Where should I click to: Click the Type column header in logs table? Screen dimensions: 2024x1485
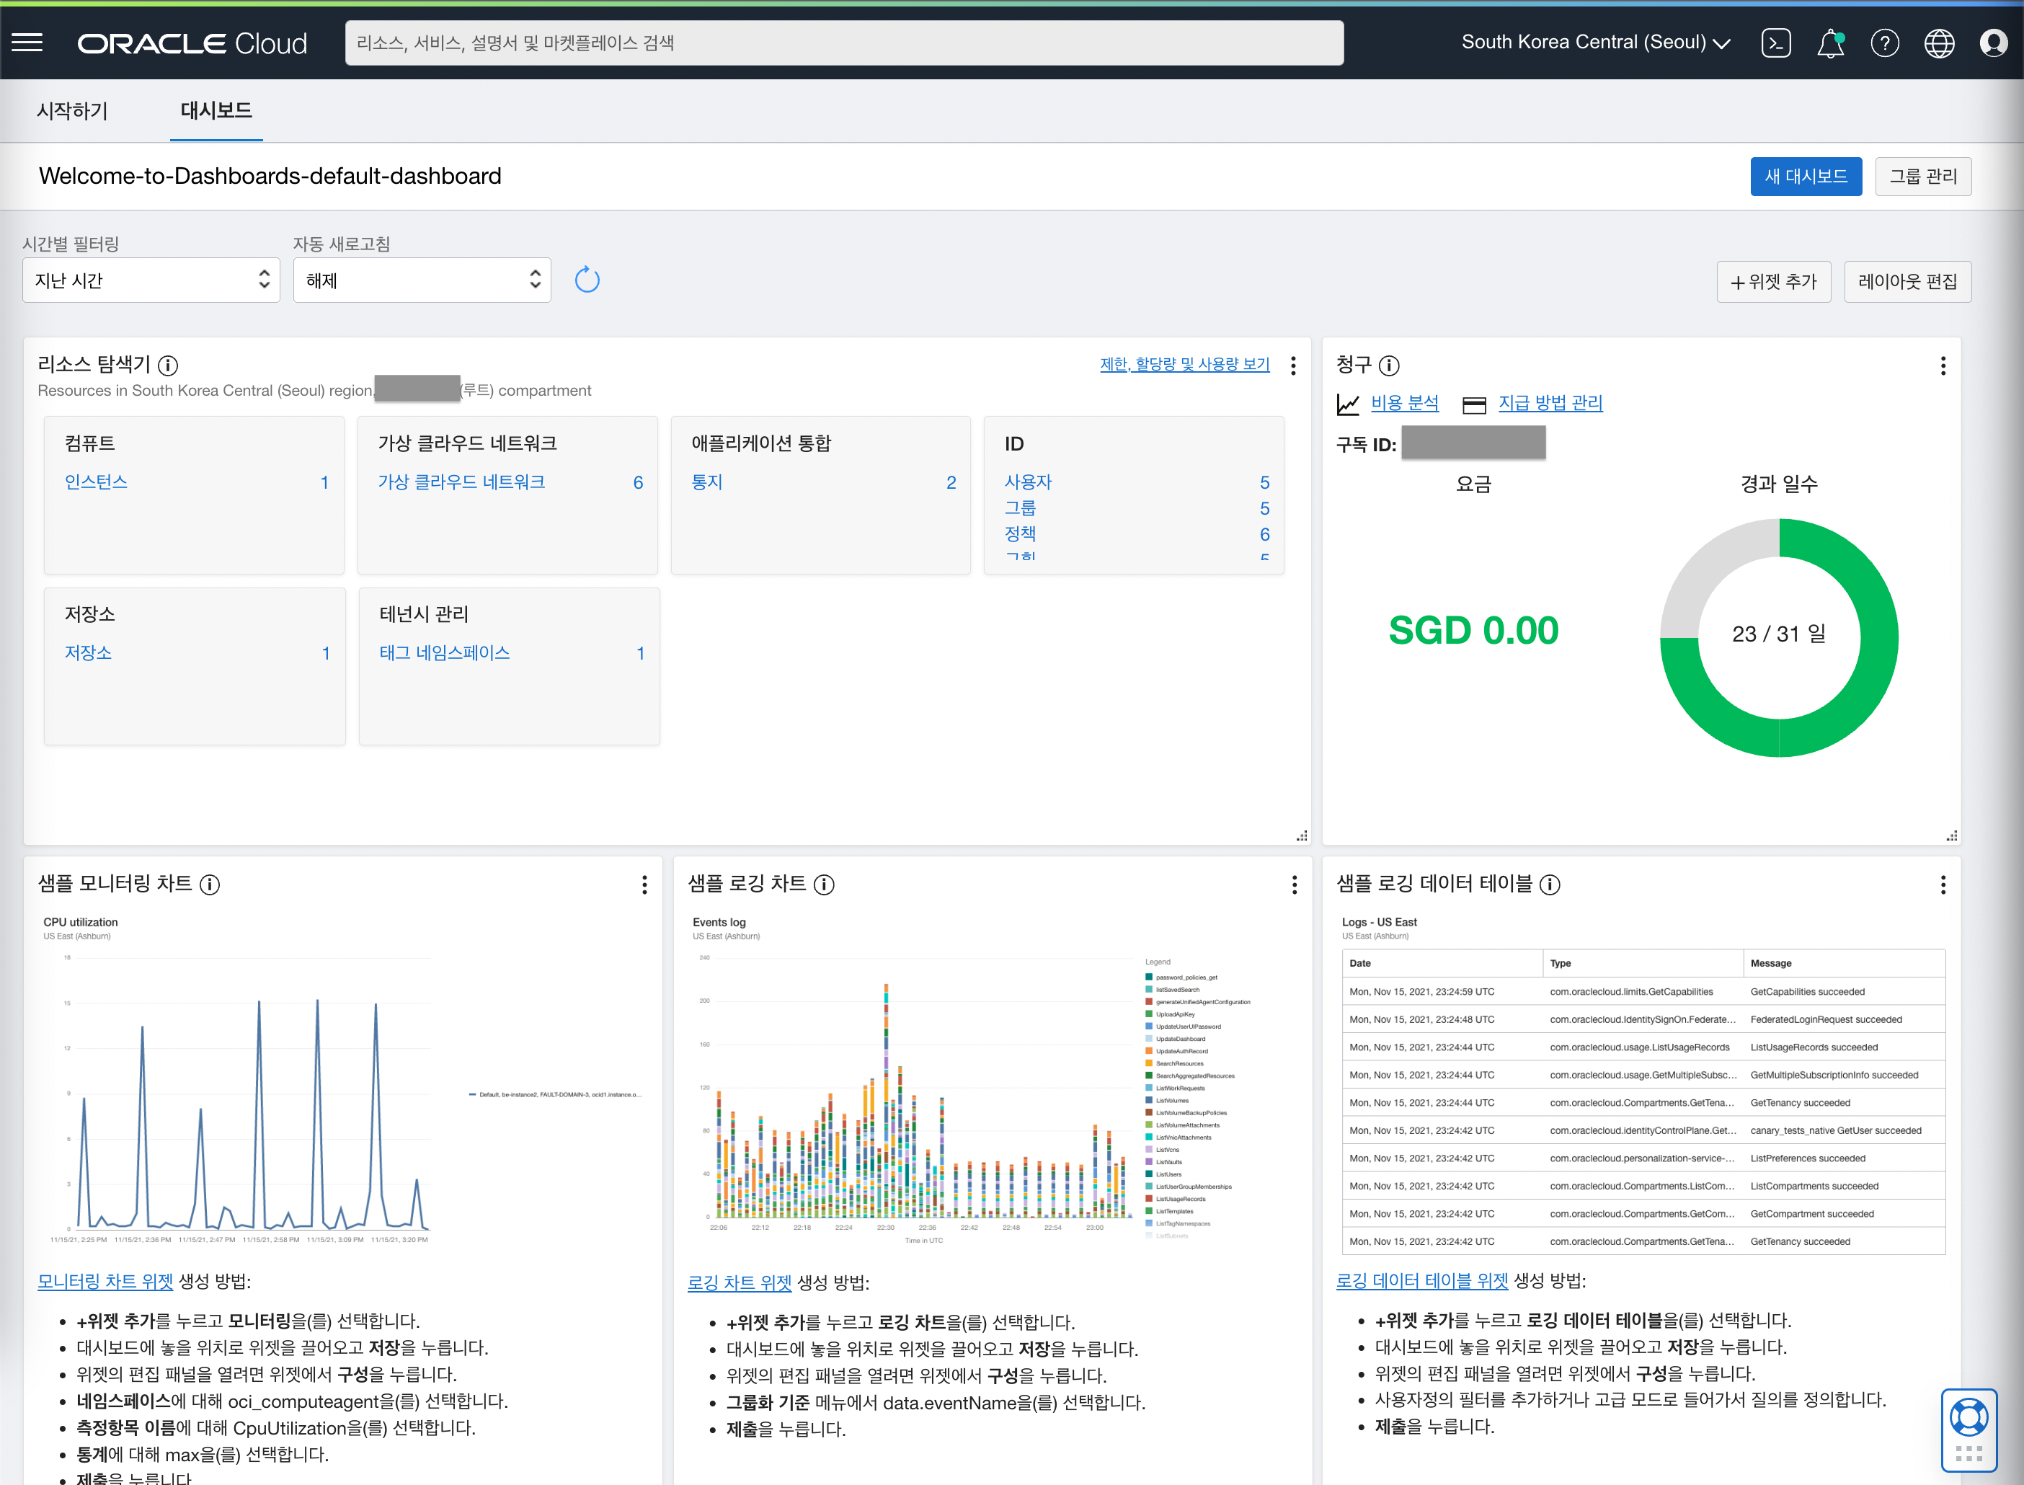(x=1643, y=963)
